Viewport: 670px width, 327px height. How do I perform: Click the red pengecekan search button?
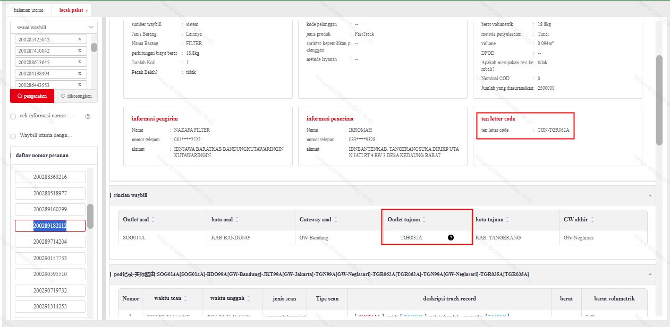32,96
